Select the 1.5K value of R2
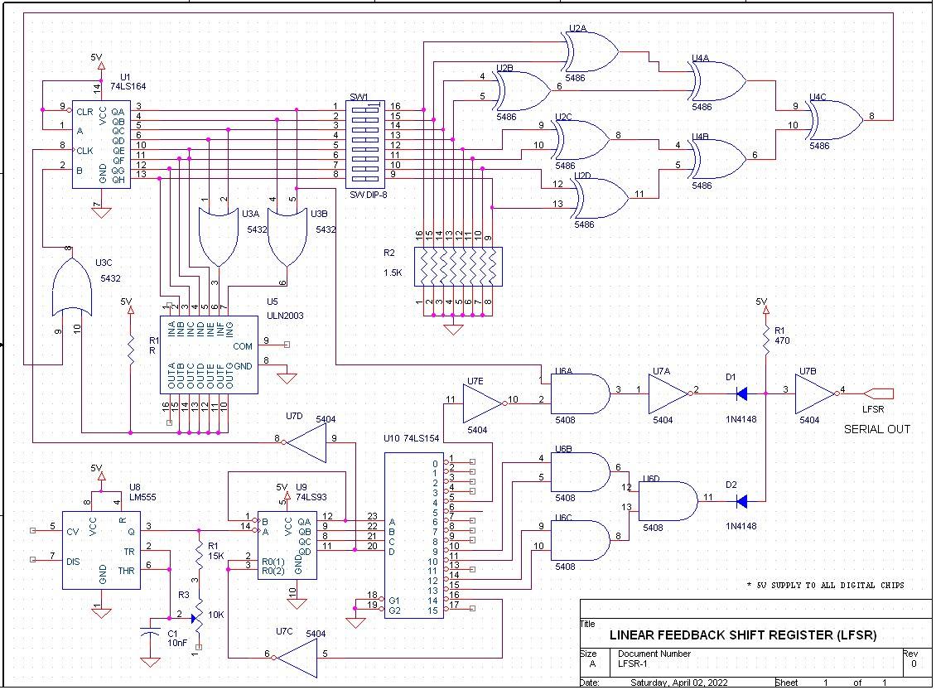This screenshot has height=690, width=936. [393, 273]
